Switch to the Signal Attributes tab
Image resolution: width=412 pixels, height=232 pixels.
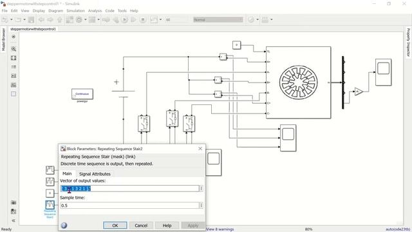(x=95, y=174)
